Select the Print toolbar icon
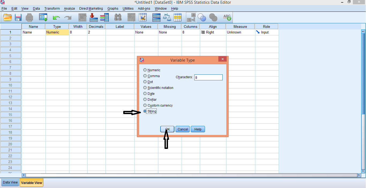Viewport: 366px width, 188px height. (x=29, y=17)
